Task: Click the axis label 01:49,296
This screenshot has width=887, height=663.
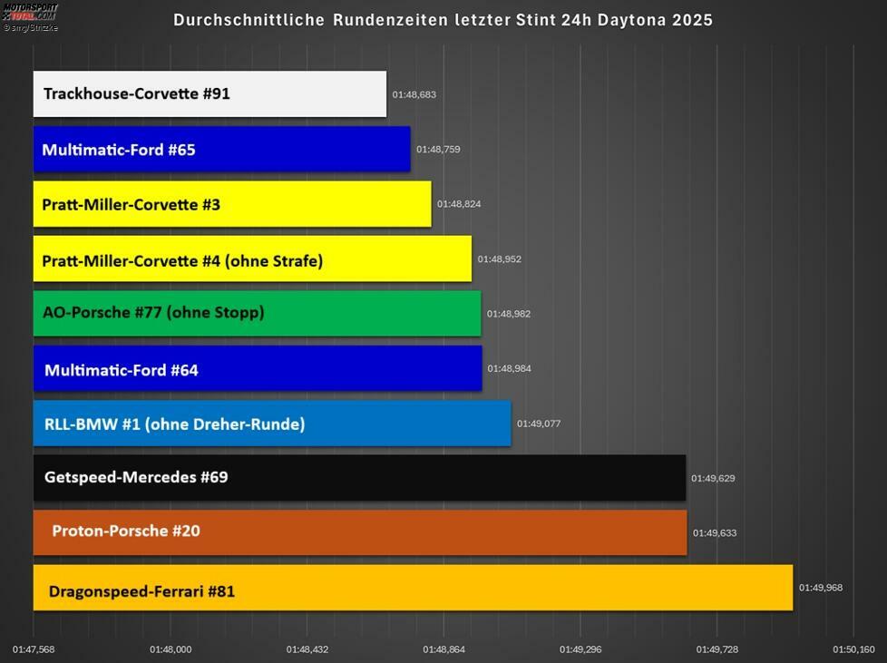Action: pos(580,649)
